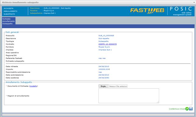Image resolution: width=196 pixels, height=117 pixels.
Task: Select the Richiesta Annullamento Subappalto tab
Action: [9, 21]
